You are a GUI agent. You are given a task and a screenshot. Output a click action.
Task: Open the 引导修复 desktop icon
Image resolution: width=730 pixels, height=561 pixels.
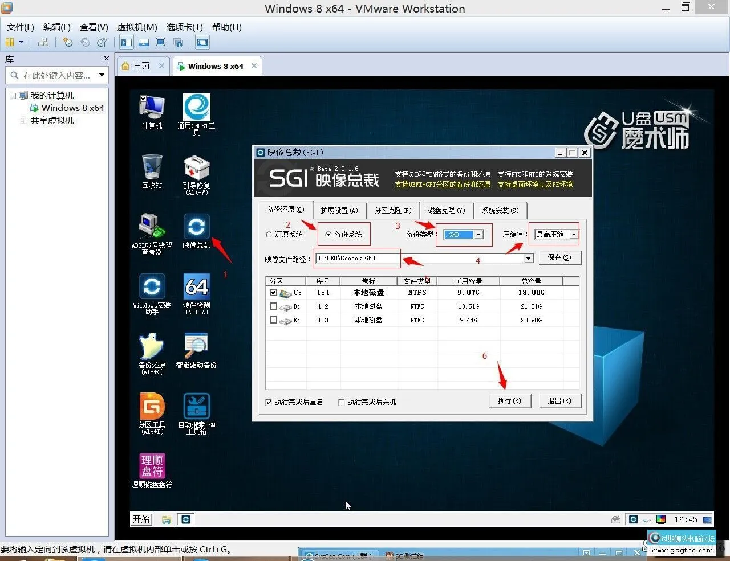pos(196,169)
